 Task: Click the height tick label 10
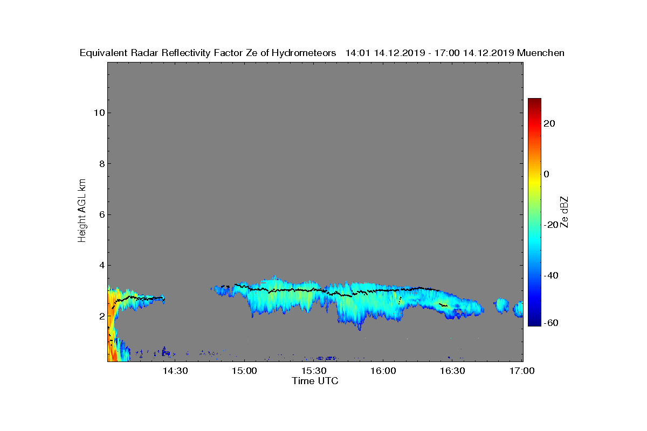click(99, 113)
